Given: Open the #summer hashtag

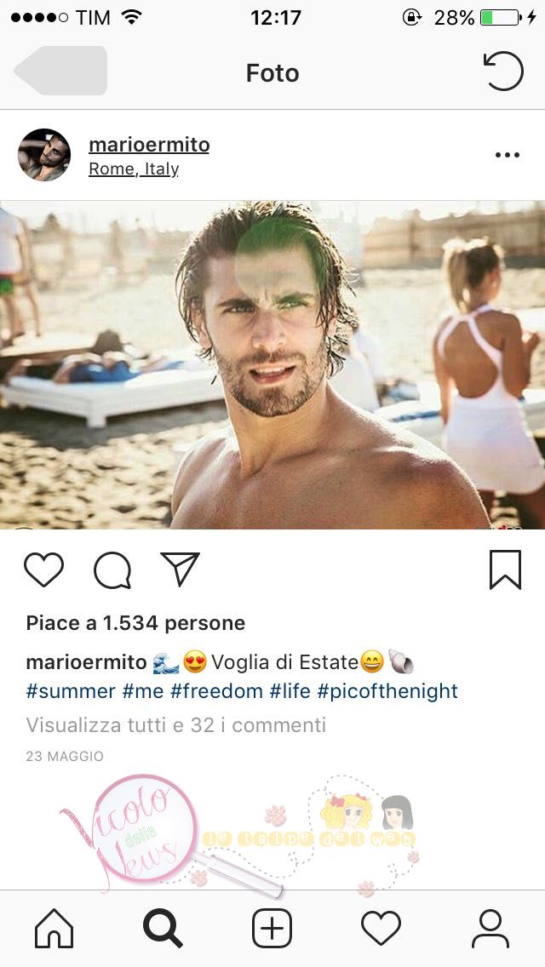Looking at the screenshot, I should [71, 690].
